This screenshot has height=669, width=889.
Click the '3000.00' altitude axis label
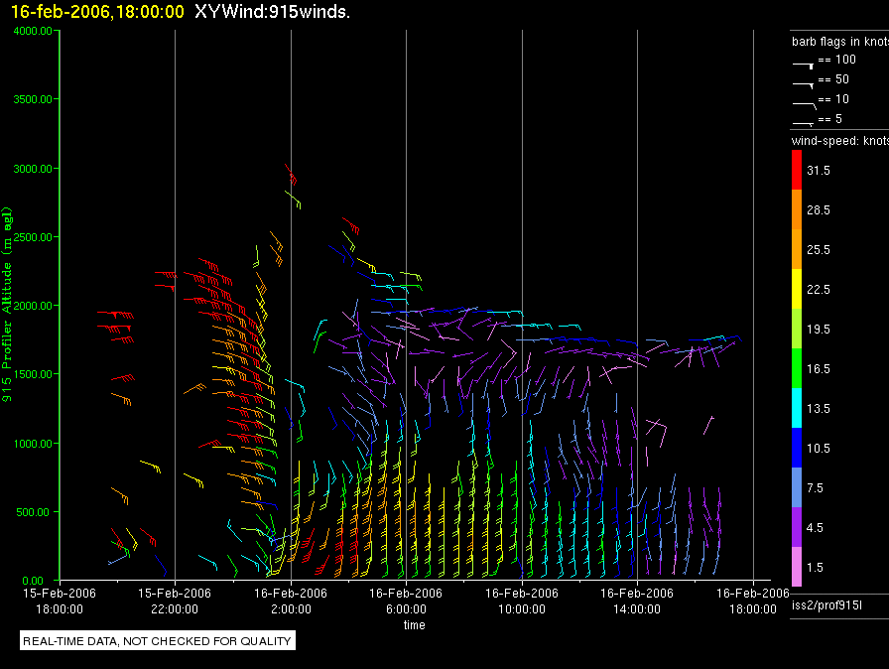click(x=33, y=169)
